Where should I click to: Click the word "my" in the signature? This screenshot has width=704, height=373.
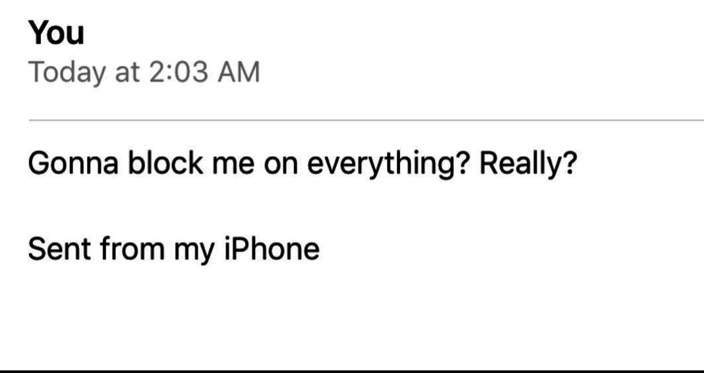[194, 252]
